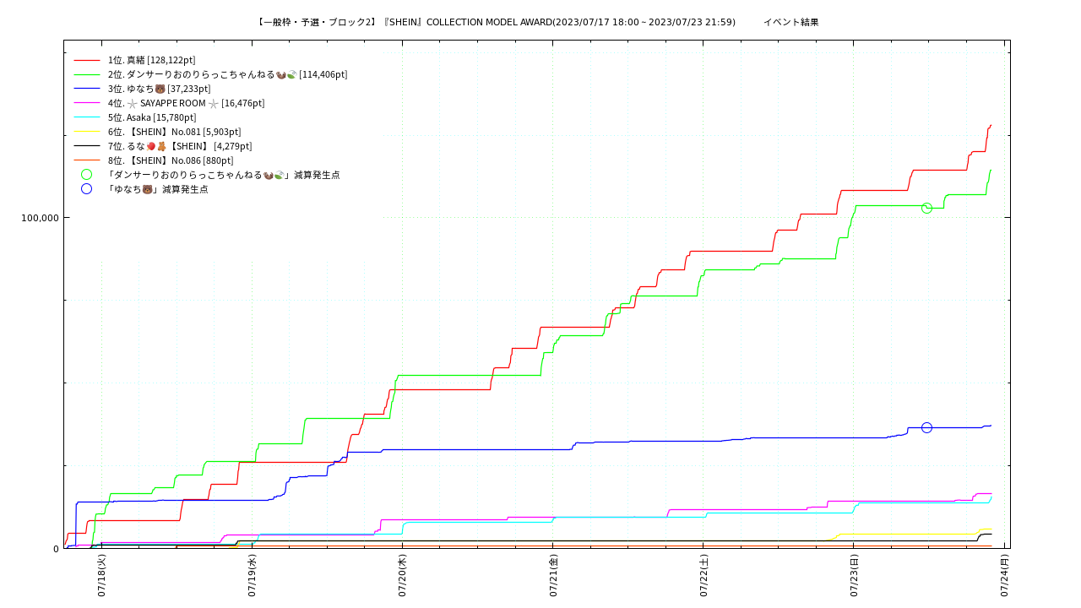
Task: Click cyan line swatch for 5位 legend
Action: point(87,117)
